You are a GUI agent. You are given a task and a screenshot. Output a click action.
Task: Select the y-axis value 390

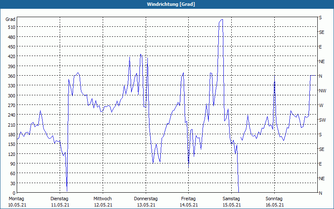click(x=12, y=66)
